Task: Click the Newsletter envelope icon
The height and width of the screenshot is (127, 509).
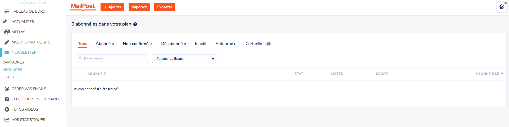Action: [x=7, y=52]
